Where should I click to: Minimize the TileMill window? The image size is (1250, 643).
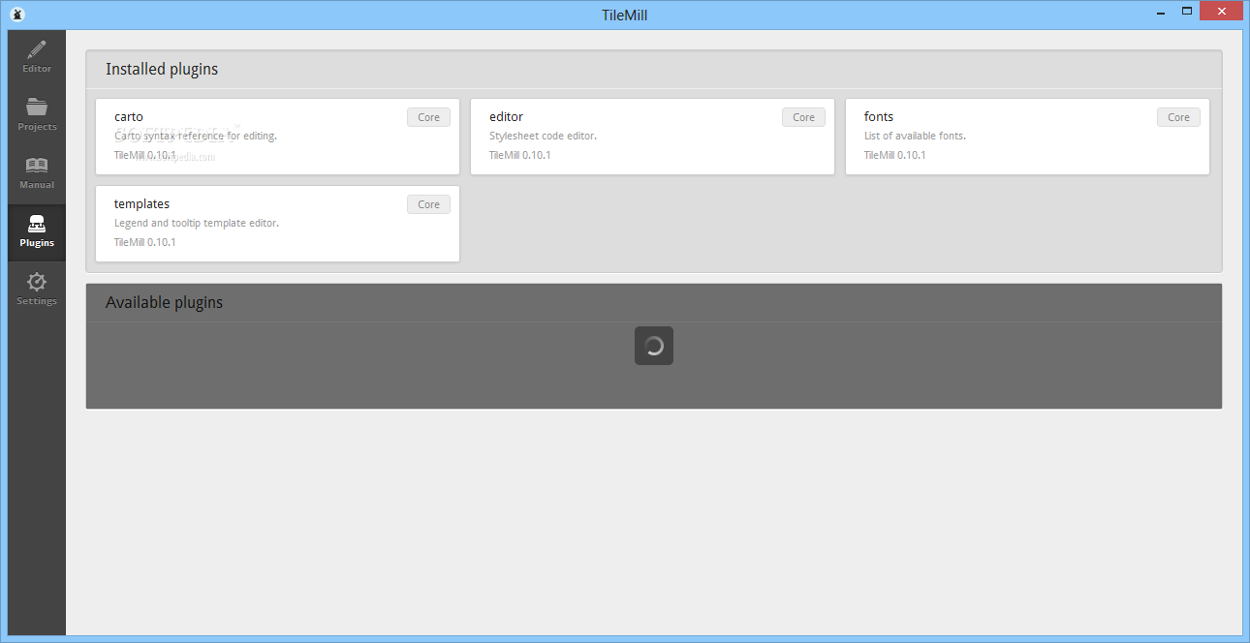click(x=1159, y=11)
